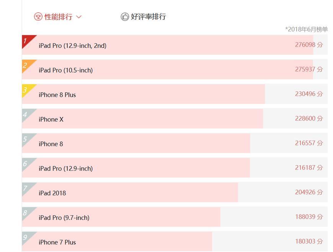Open the iPad Pro (10.5-inch) entry
The width and height of the screenshot is (333, 252).
point(65,70)
